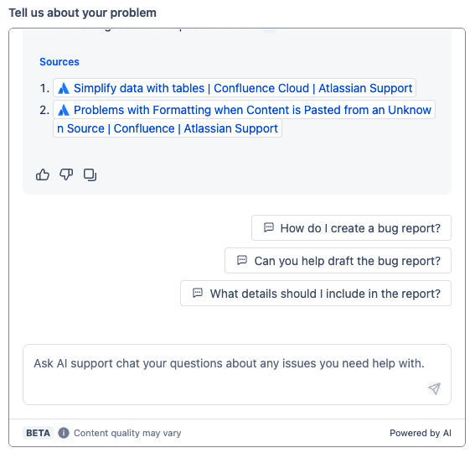
Task: Click the Atlassian logo on the second source
Action: click(64, 110)
